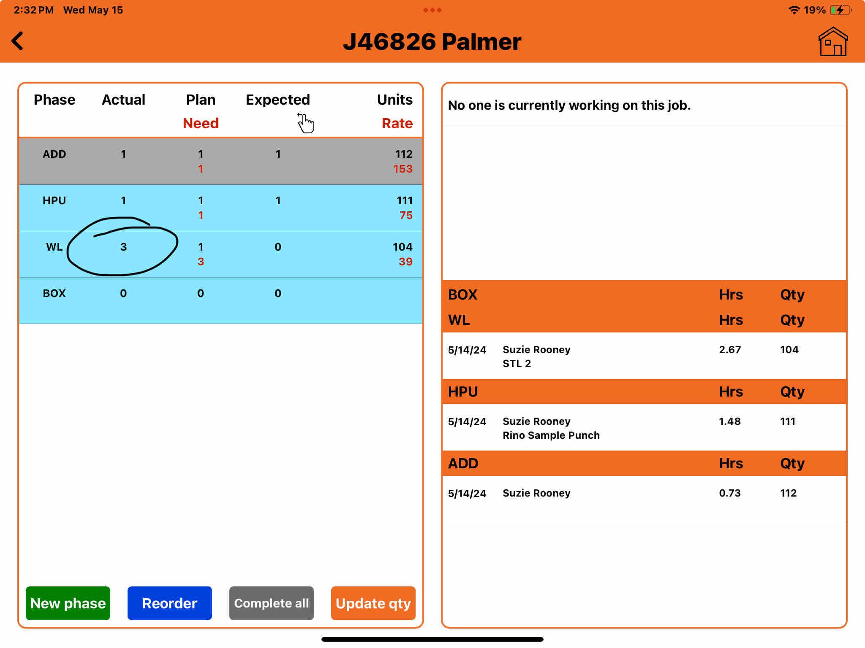Tap the Wi-Fi status icon
Screen dimensions: 865x648
pyautogui.click(x=794, y=10)
